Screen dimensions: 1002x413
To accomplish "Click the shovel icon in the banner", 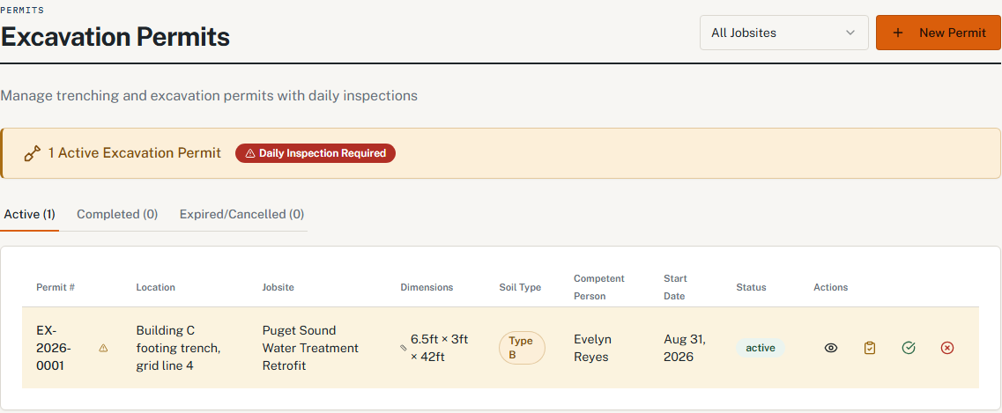I will tap(32, 154).
